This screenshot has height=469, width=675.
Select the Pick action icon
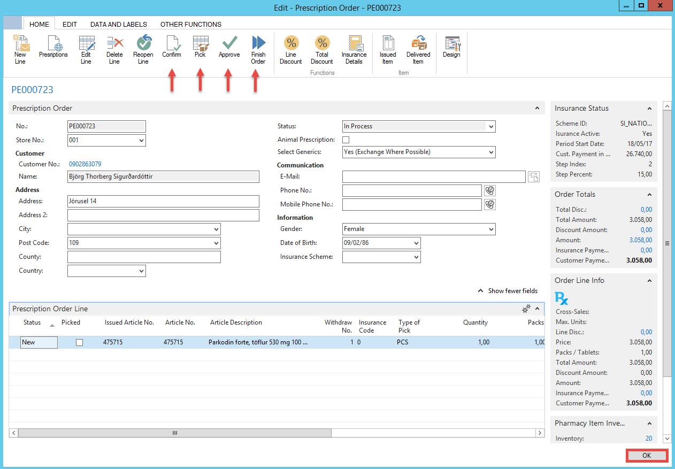click(x=200, y=43)
